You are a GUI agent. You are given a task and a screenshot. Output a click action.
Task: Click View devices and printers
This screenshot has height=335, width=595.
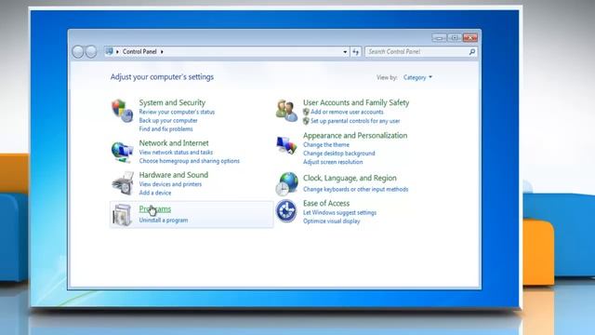[170, 184]
